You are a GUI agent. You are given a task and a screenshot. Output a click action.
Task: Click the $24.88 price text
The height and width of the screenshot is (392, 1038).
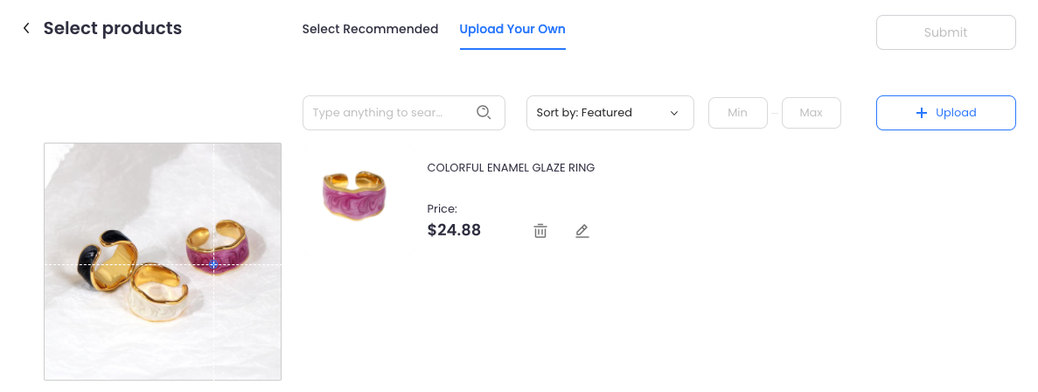454,230
